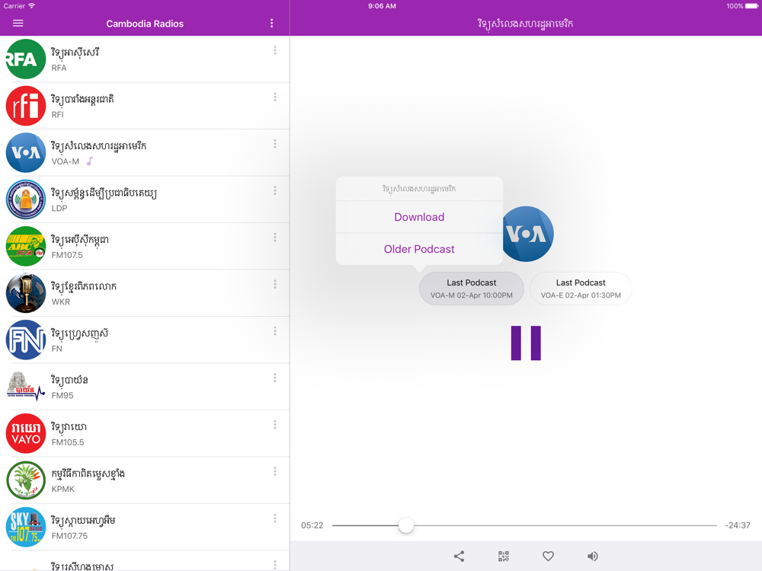Open options for WKR row
Viewport: 762px width, 571px height.
(x=275, y=284)
